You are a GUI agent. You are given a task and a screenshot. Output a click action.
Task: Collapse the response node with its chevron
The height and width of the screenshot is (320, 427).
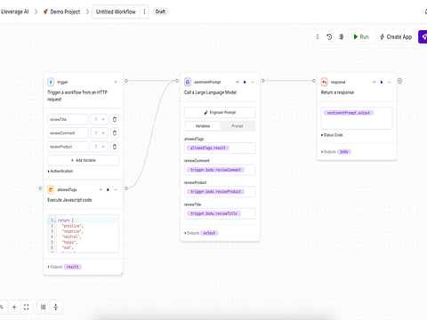tap(374, 82)
